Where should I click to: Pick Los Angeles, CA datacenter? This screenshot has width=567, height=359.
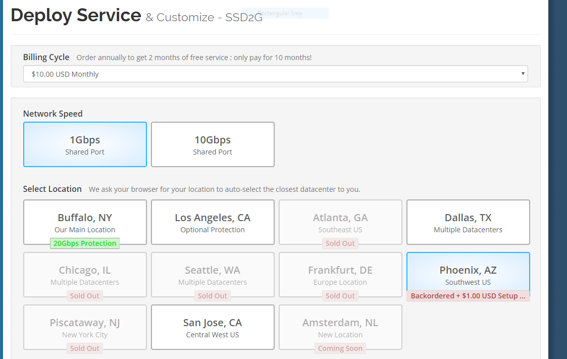pyautogui.click(x=213, y=222)
